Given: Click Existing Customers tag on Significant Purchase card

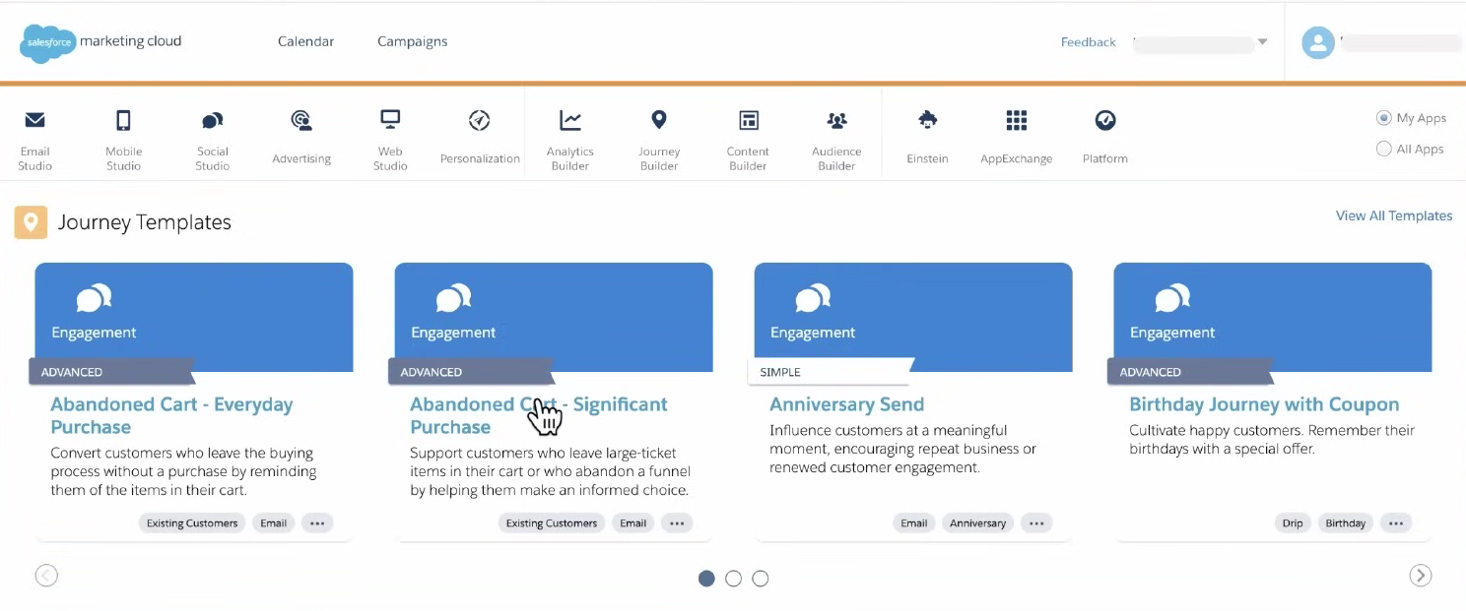Looking at the screenshot, I should click(552, 523).
